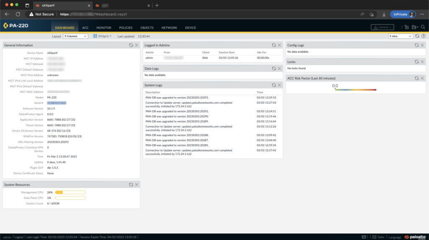Image resolution: width=429 pixels, height=240 pixels.
Task: Click the dashboard manual refresh icon
Action: (417, 36)
